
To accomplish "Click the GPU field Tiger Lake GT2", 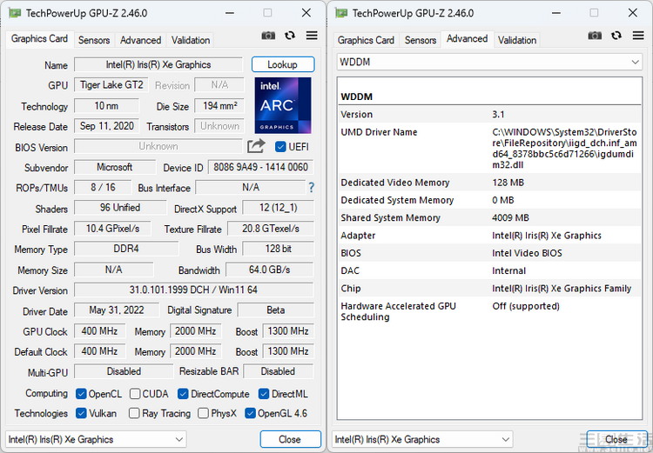I will coord(111,85).
